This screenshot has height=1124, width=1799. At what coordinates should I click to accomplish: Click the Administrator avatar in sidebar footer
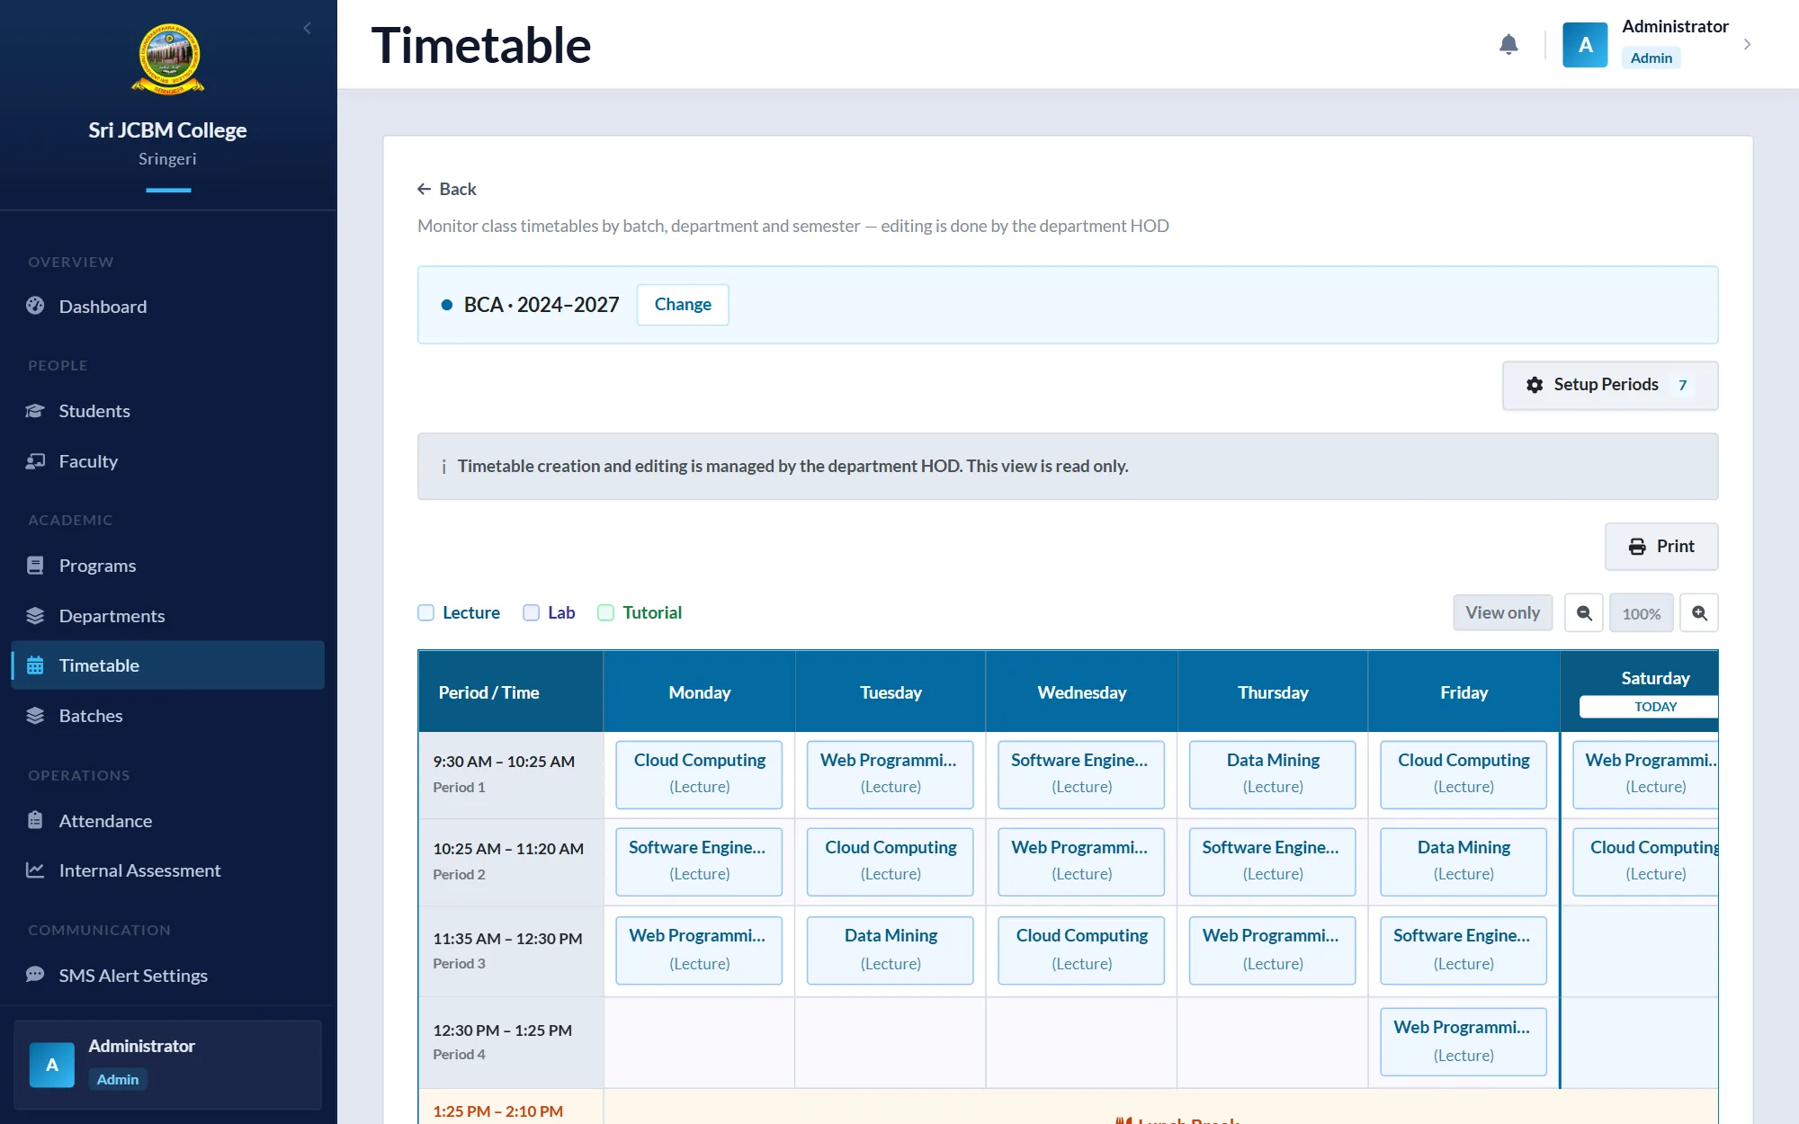[52, 1065]
